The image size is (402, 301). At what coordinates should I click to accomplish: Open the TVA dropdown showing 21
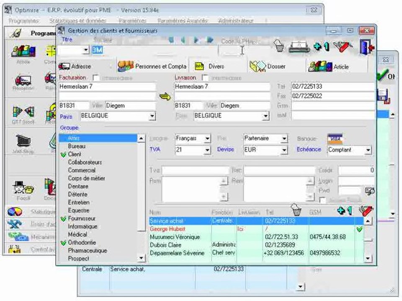pos(207,150)
